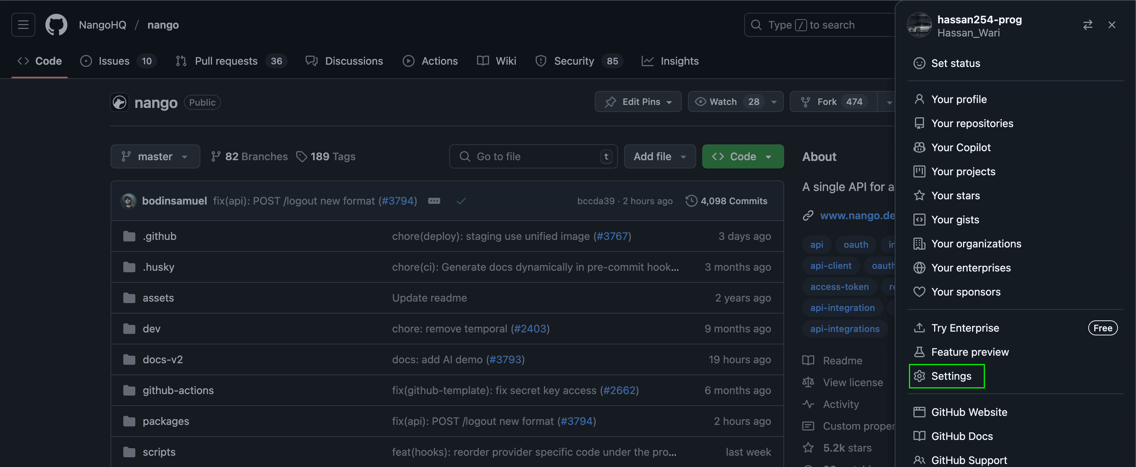This screenshot has width=1136, height=467.
Task: Toggle Watch on the nango repository
Action: pyautogui.click(x=723, y=102)
